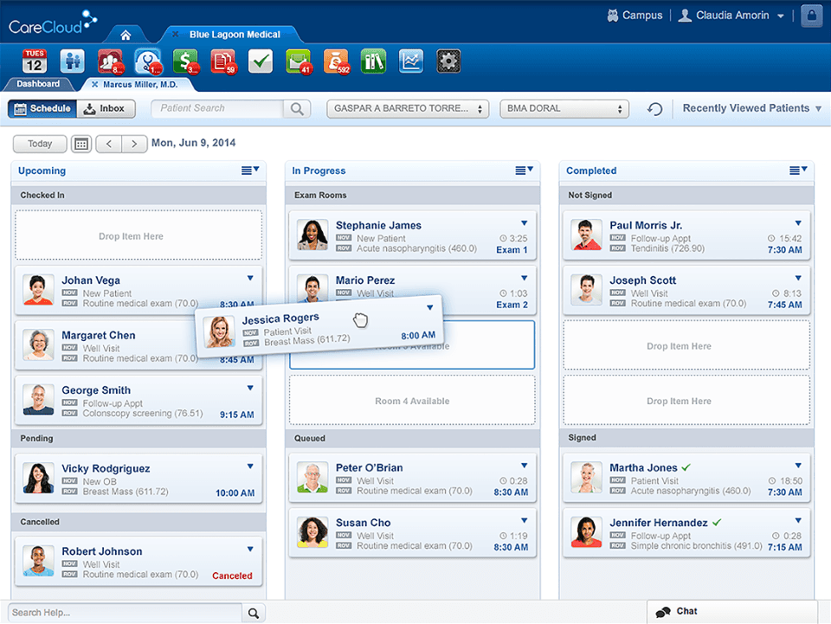Open the red documents icon with badge 59

point(223,61)
